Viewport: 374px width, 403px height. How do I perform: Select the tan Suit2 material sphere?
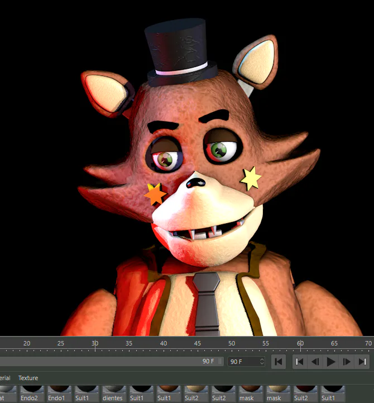pos(196,394)
